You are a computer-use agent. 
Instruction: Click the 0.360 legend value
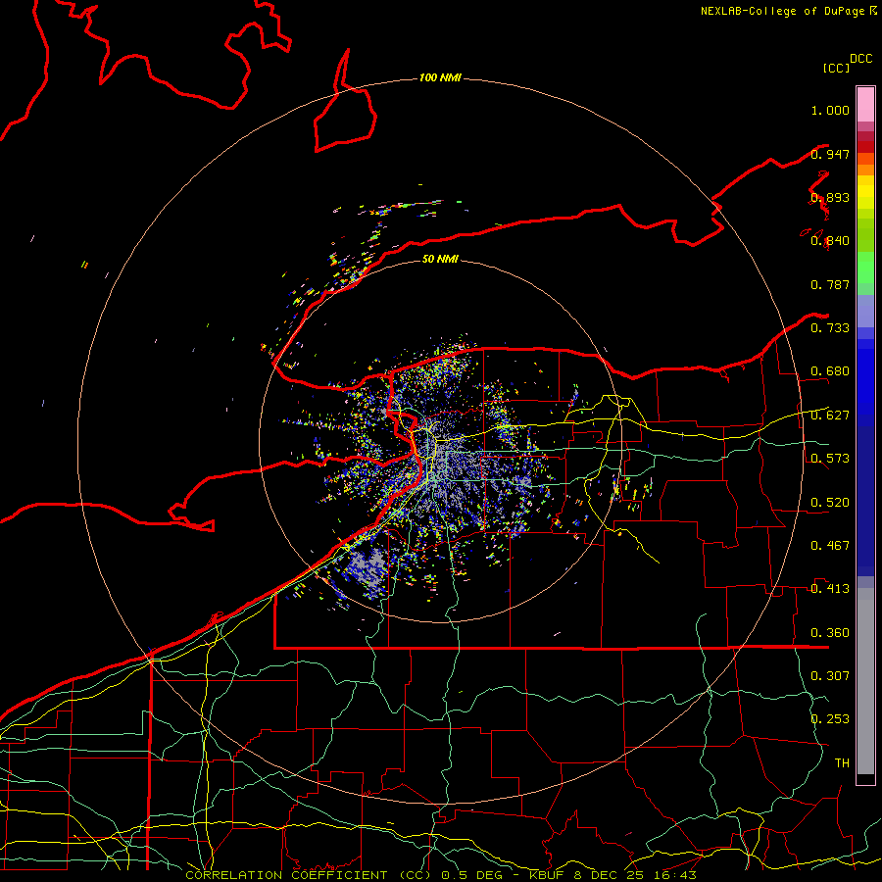pos(830,633)
